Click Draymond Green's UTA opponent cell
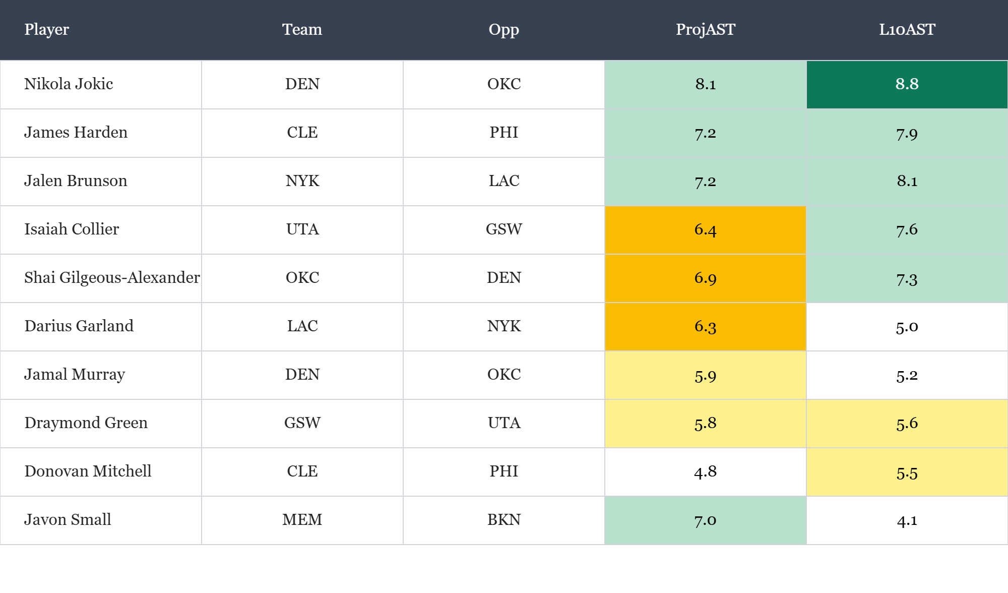This screenshot has height=593, width=1008. pos(503,423)
